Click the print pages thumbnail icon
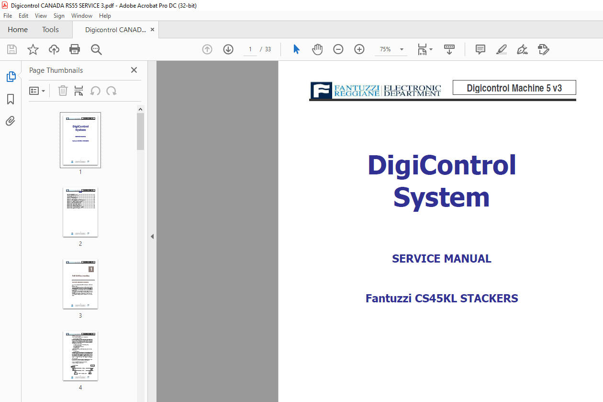603x402 pixels. point(79,91)
